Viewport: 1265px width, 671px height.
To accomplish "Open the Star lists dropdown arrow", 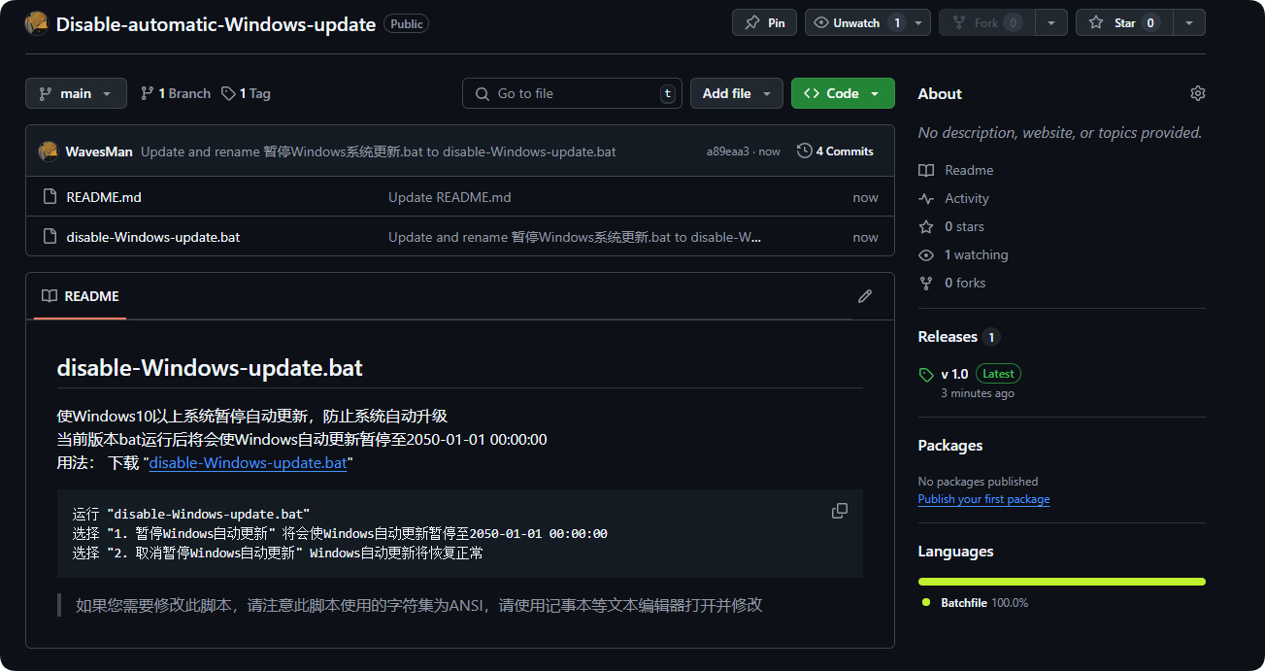I will 1189,22.
